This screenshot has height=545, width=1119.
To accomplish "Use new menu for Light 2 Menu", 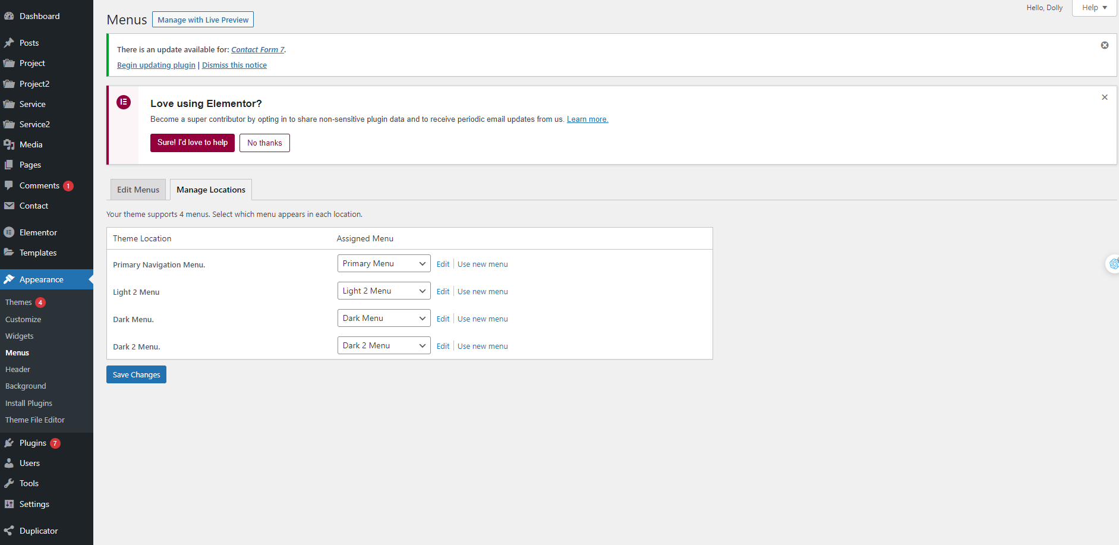I will pos(483,292).
